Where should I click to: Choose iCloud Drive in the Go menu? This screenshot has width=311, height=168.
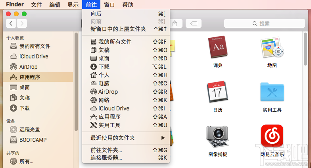[126, 108]
